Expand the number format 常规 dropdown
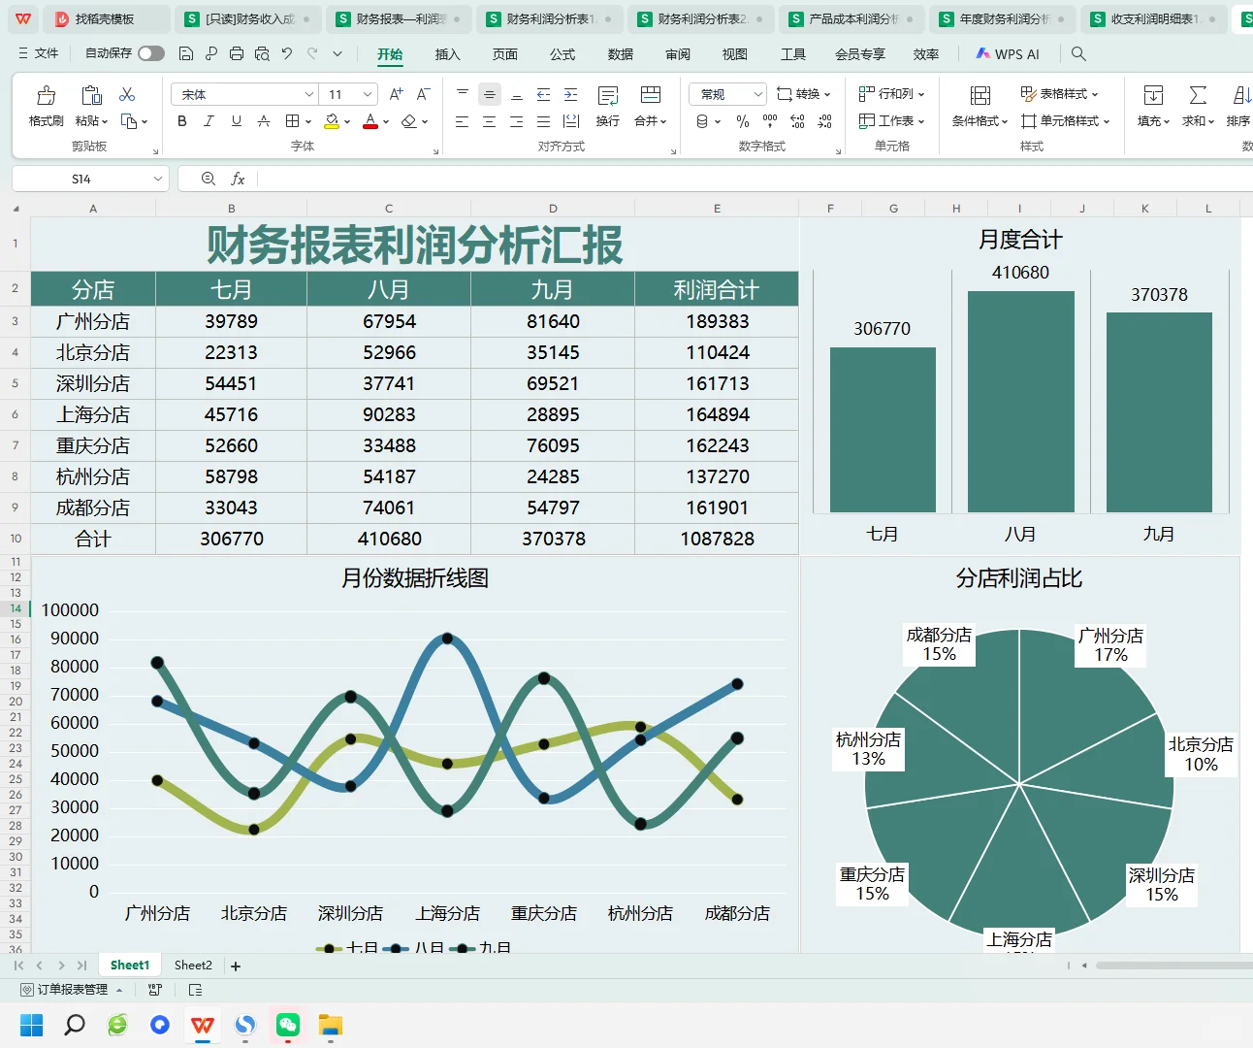This screenshot has height=1048, width=1253. (x=757, y=94)
